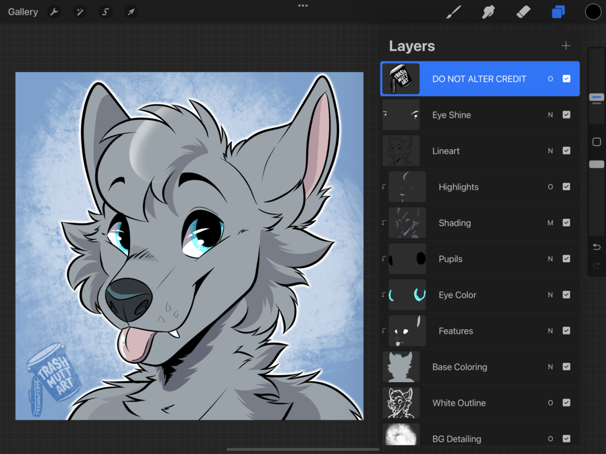Select the Lineart layer name
Viewport: 606px width, 454px height.
446,151
